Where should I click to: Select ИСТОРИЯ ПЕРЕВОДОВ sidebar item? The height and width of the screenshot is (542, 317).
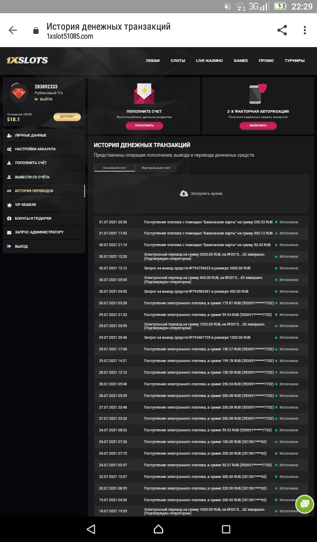coord(44,191)
